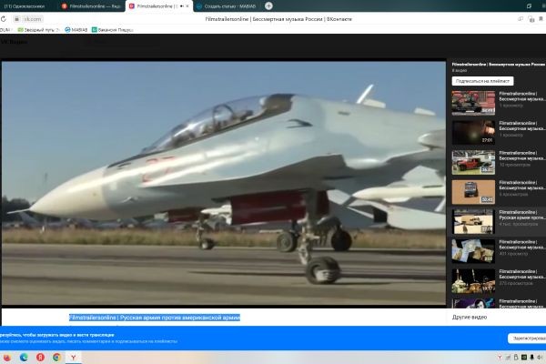Switch to the Filmstrailersonline Яндекс tab
Screen dimensions: 546x364
[x=91, y=6]
